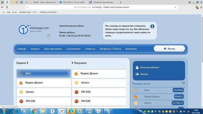
Task: Click the Yandex Я button near address bar
Action: pyautogui.click(x=7, y=7)
